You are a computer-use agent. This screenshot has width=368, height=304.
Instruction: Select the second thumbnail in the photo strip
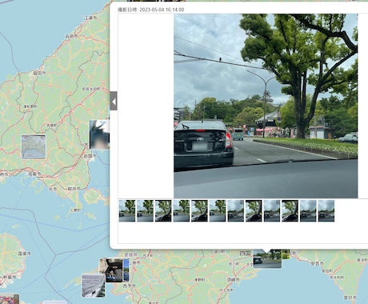(145, 210)
